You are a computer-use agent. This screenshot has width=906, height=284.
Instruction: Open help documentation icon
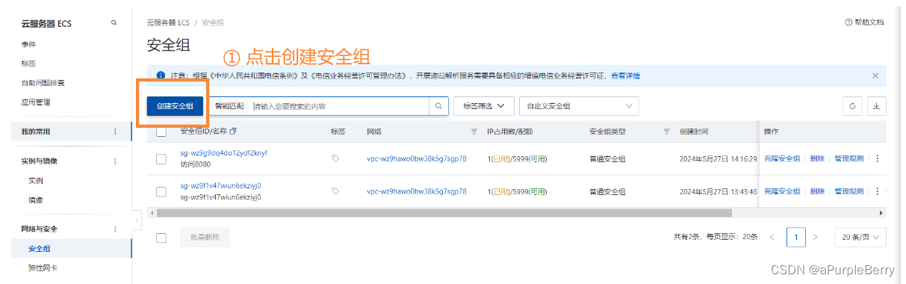[x=848, y=22]
